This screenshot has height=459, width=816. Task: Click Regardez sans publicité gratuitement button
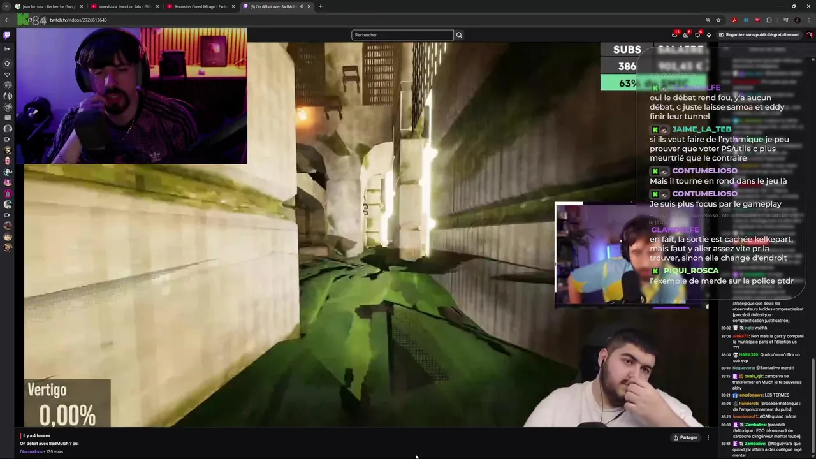tap(759, 34)
